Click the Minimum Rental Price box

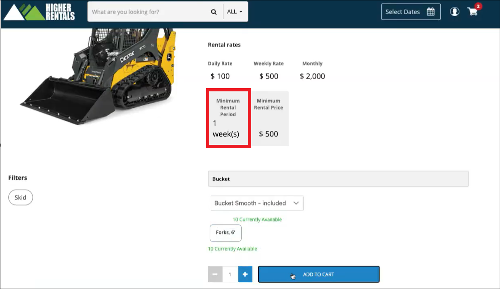pyautogui.click(x=269, y=118)
